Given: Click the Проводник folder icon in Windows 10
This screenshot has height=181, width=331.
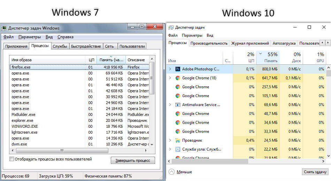Looking at the screenshot, I should [178, 140].
